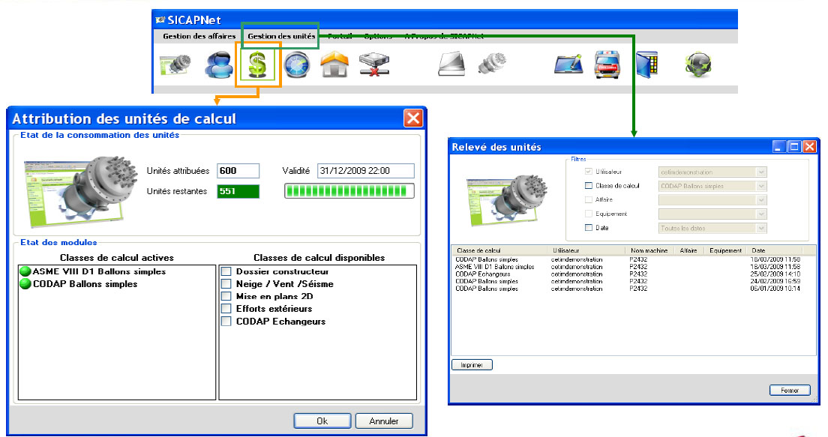This screenshot has height=437, width=828.
Task: Click the blue user figure toolbar icon
Action: (220, 65)
